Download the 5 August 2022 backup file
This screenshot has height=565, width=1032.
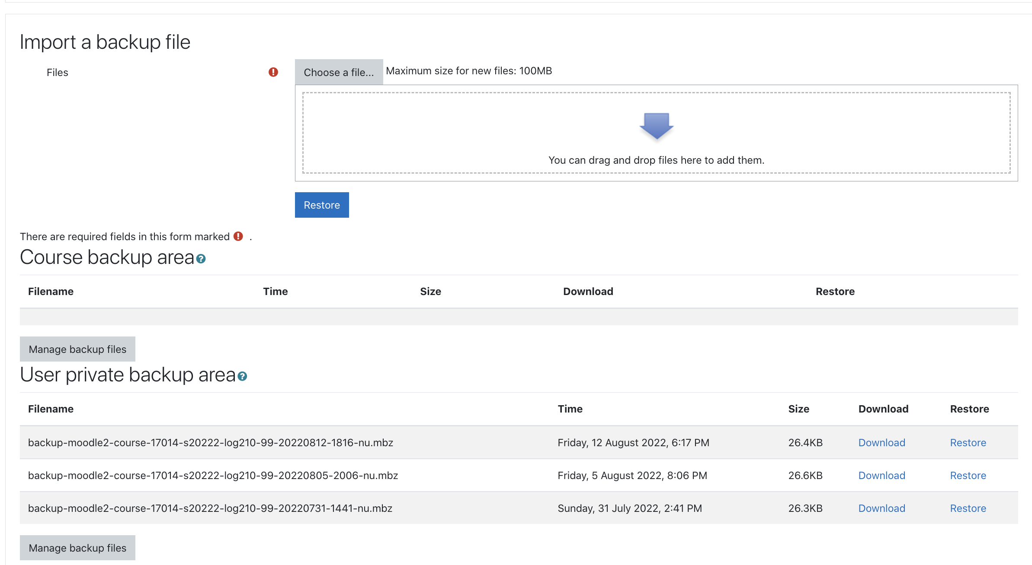point(881,475)
